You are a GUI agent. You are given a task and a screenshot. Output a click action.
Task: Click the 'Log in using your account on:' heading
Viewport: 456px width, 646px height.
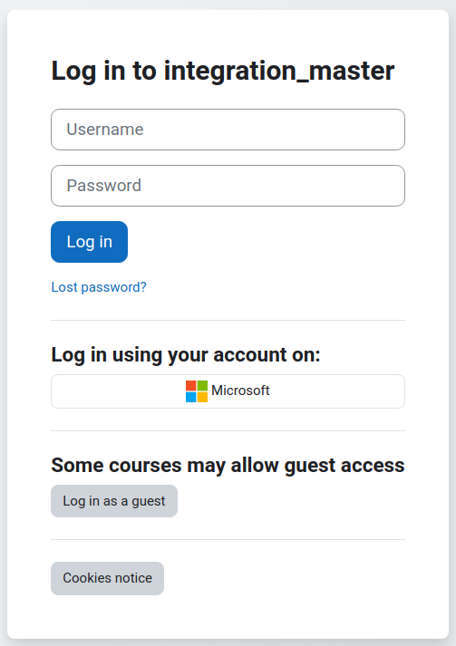[x=186, y=355]
